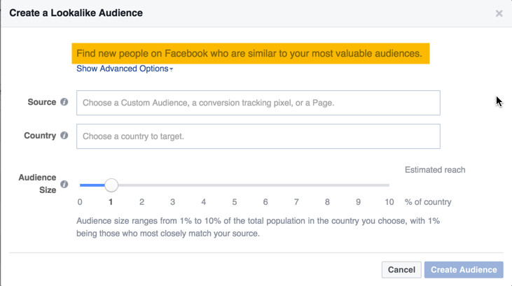Click the Audience Size info icon

point(64,184)
